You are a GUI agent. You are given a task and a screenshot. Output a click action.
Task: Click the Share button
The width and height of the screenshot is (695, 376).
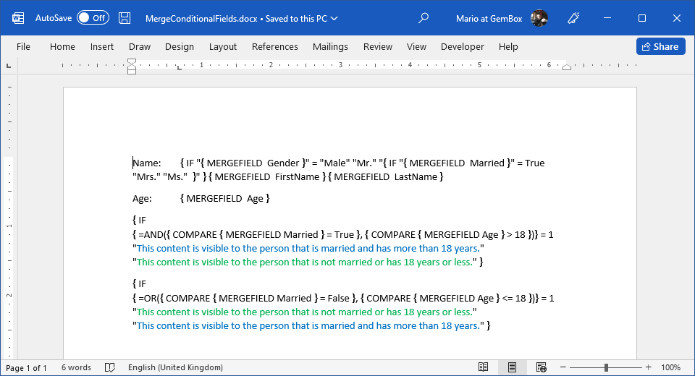click(660, 46)
